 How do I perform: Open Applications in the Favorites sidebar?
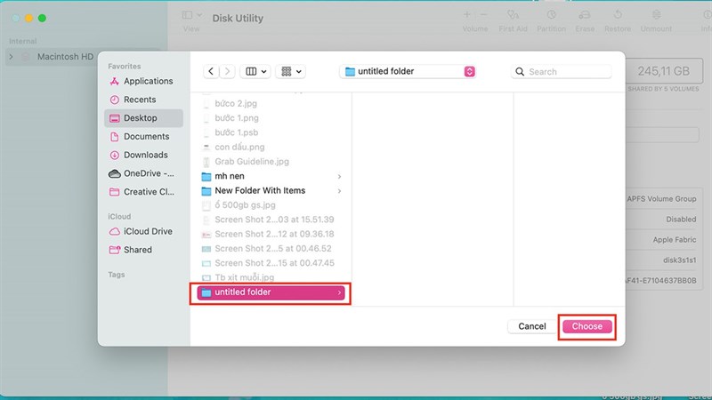143,81
